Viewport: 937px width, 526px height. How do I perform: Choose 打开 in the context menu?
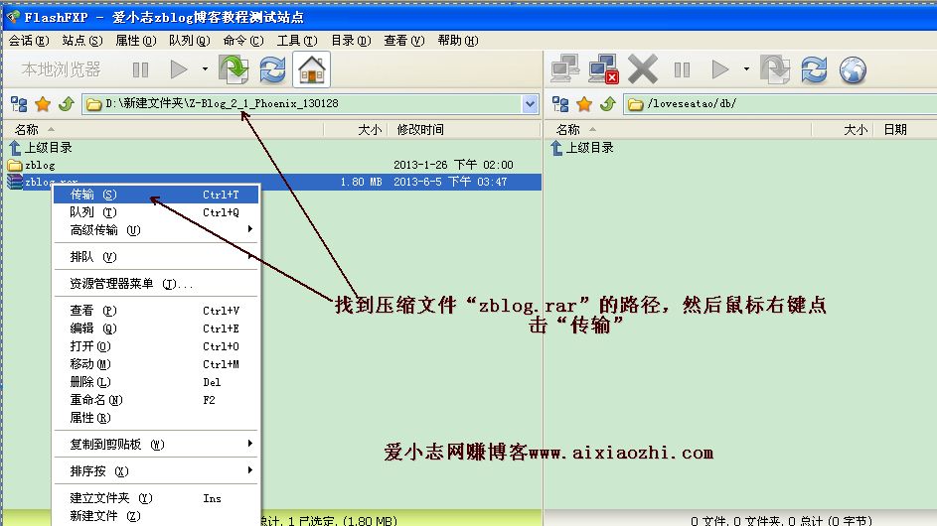point(156,347)
